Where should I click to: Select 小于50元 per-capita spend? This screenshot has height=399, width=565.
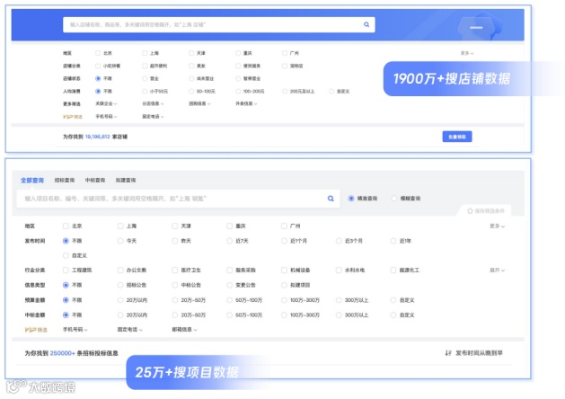145,91
